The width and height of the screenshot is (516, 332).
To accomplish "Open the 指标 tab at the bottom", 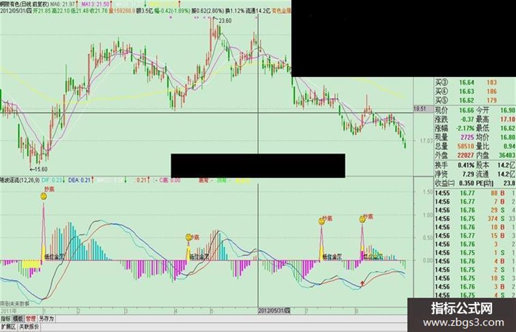I will pos(5,318).
